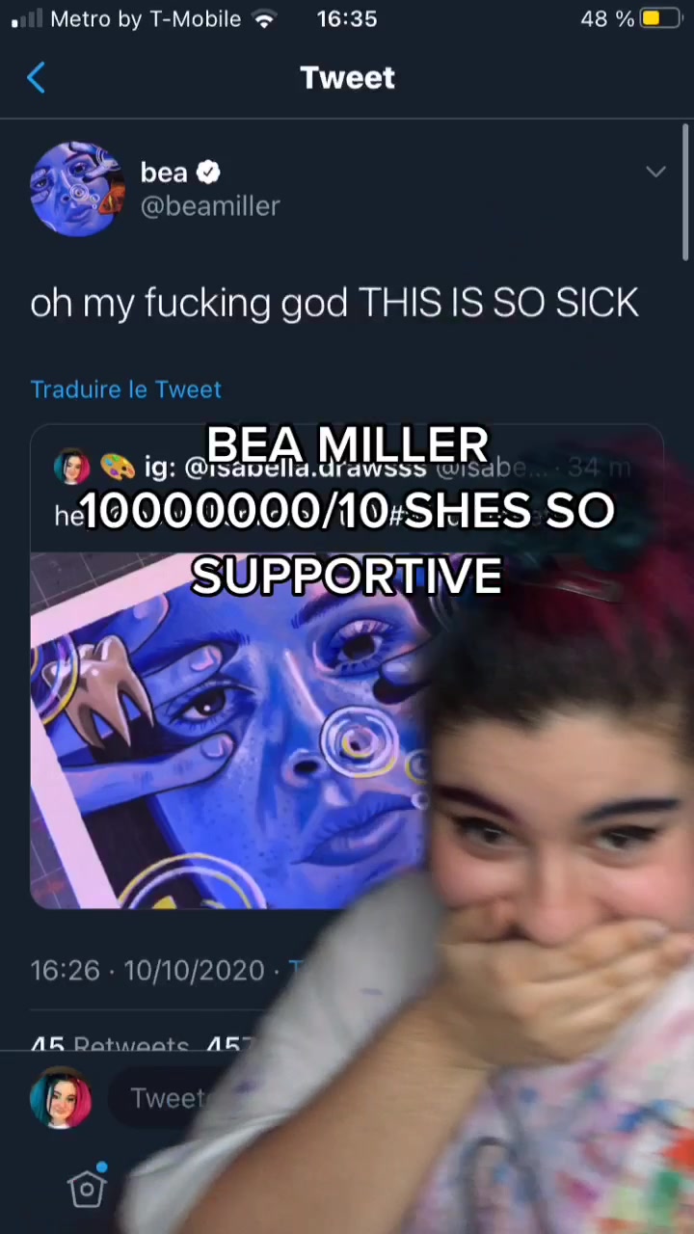Click the page scrollbar on right edge
694x1234 pixels.
[x=686, y=193]
